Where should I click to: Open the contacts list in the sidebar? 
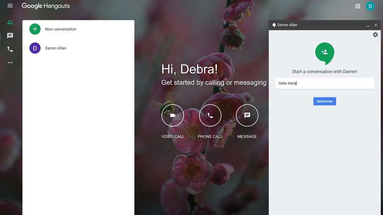click(x=10, y=22)
